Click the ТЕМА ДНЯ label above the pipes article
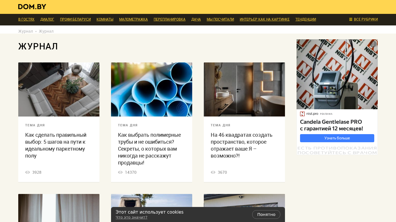This screenshot has height=222, width=396. pyautogui.click(x=128, y=125)
